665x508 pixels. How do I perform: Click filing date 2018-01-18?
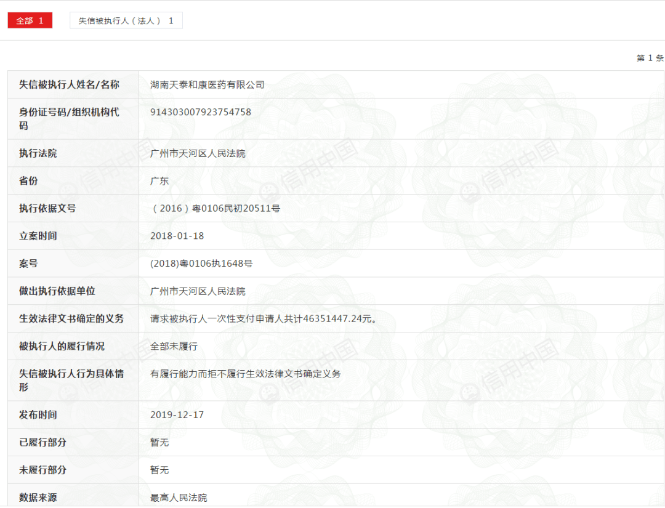[177, 236]
